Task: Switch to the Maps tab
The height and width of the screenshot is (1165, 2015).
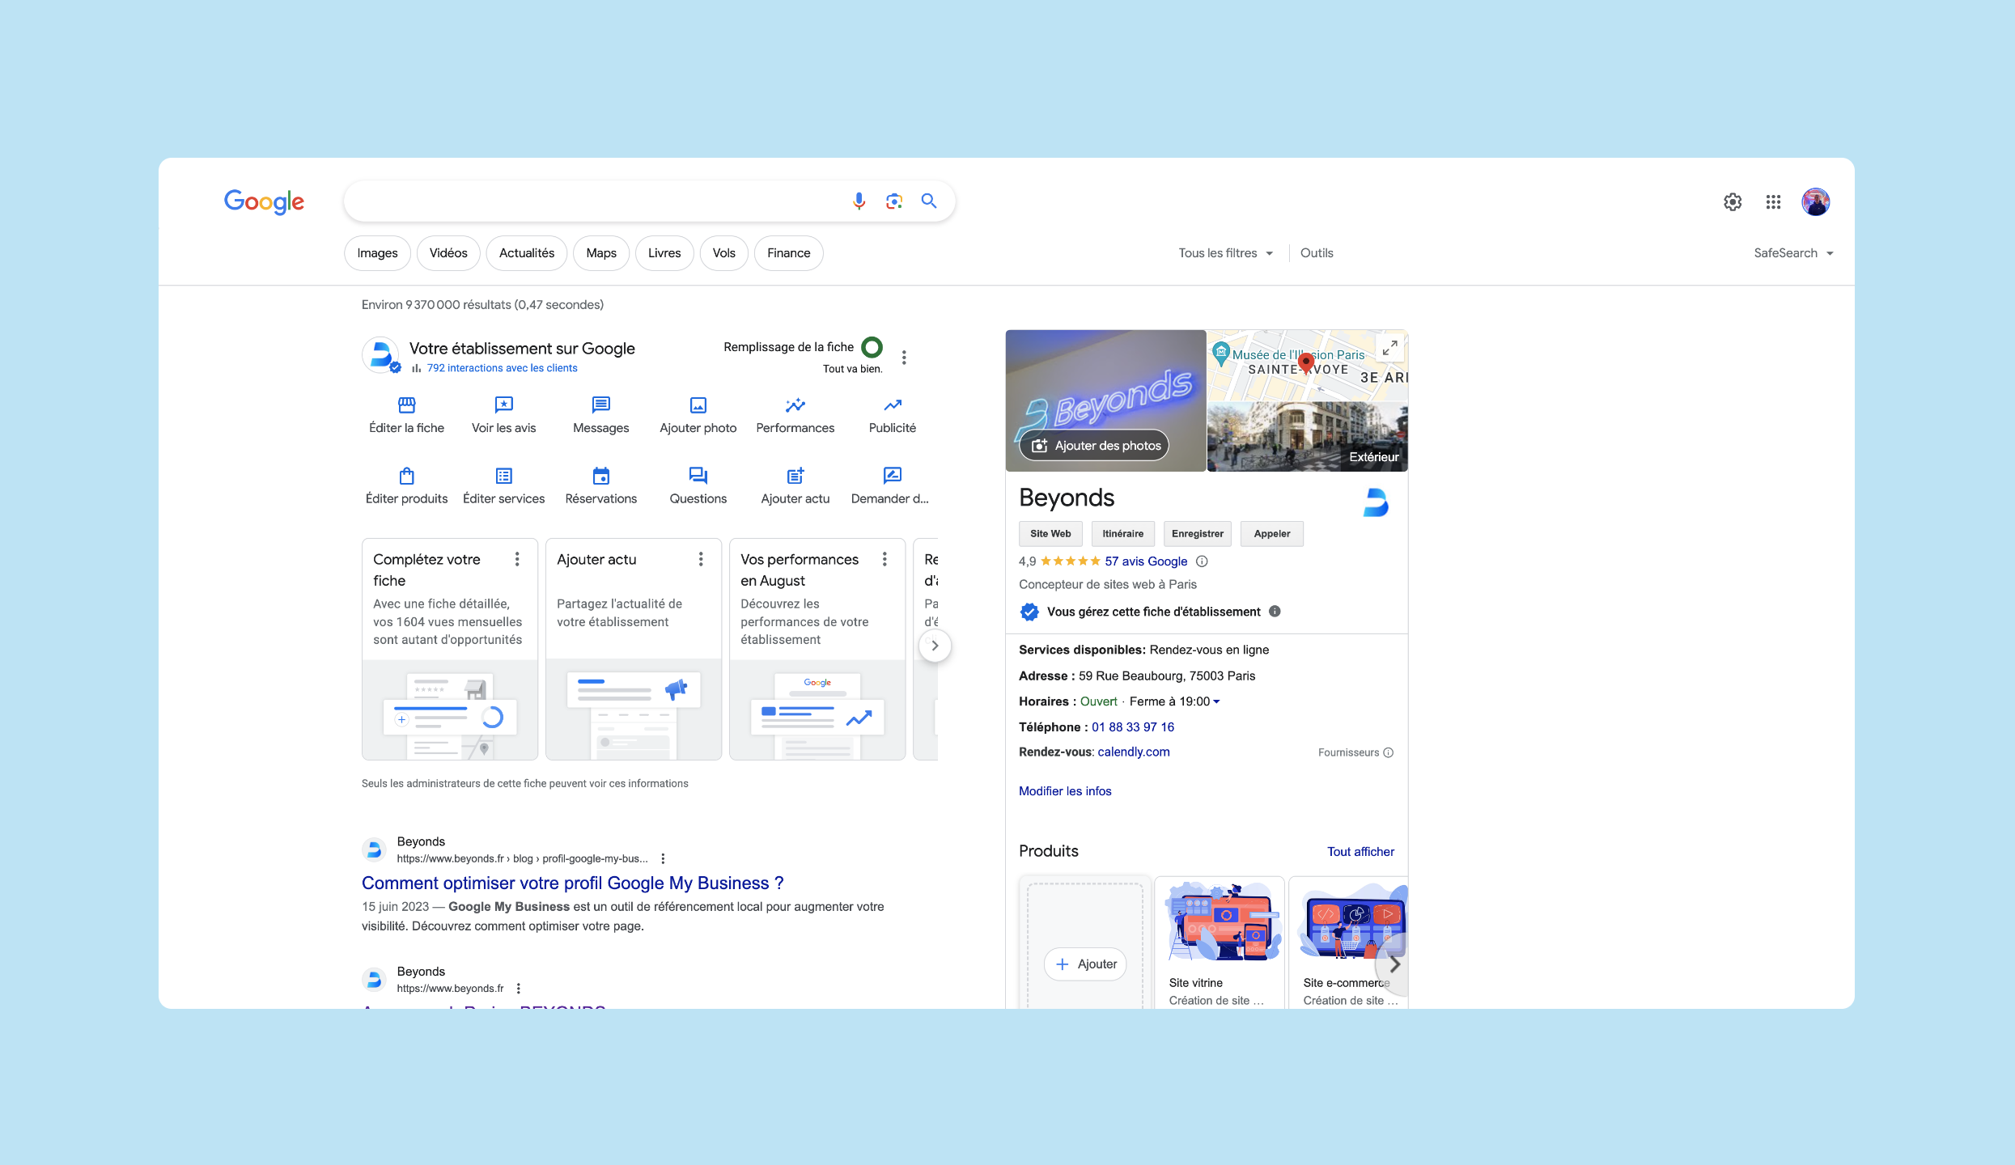Action: pyautogui.click(x=600, y=252)
